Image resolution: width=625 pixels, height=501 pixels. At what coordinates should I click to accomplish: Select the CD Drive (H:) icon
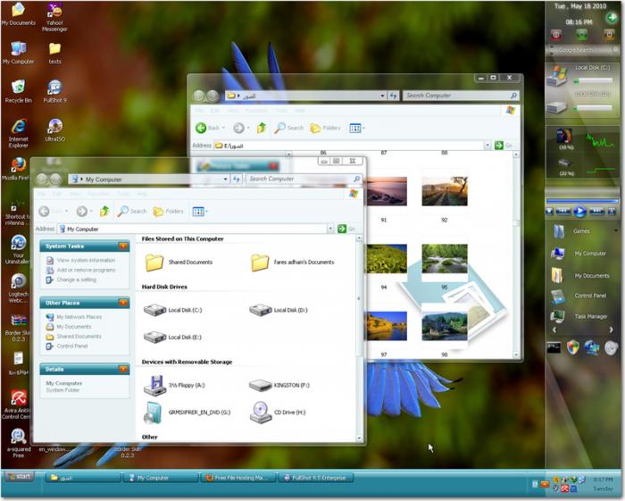click(x=261, y=413)
